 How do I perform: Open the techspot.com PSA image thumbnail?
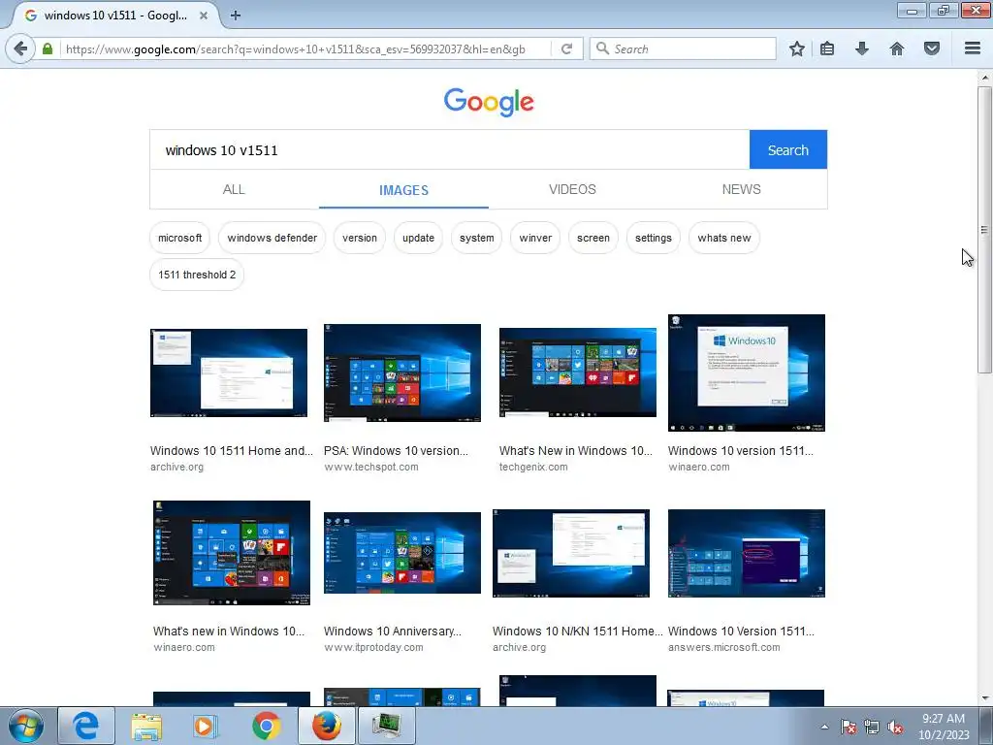[402, 372]
